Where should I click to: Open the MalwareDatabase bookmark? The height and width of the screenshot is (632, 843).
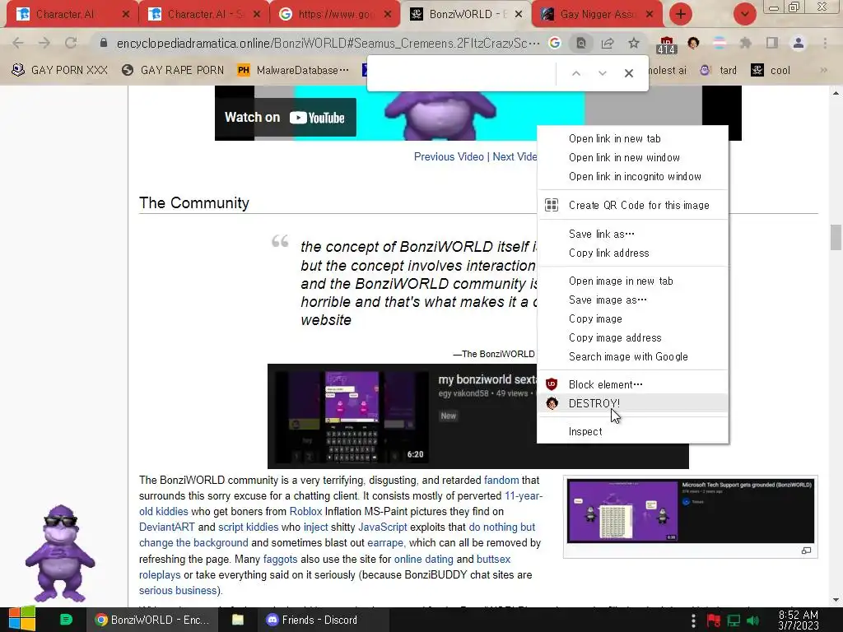pyautogui.click(x=294, y=71)
